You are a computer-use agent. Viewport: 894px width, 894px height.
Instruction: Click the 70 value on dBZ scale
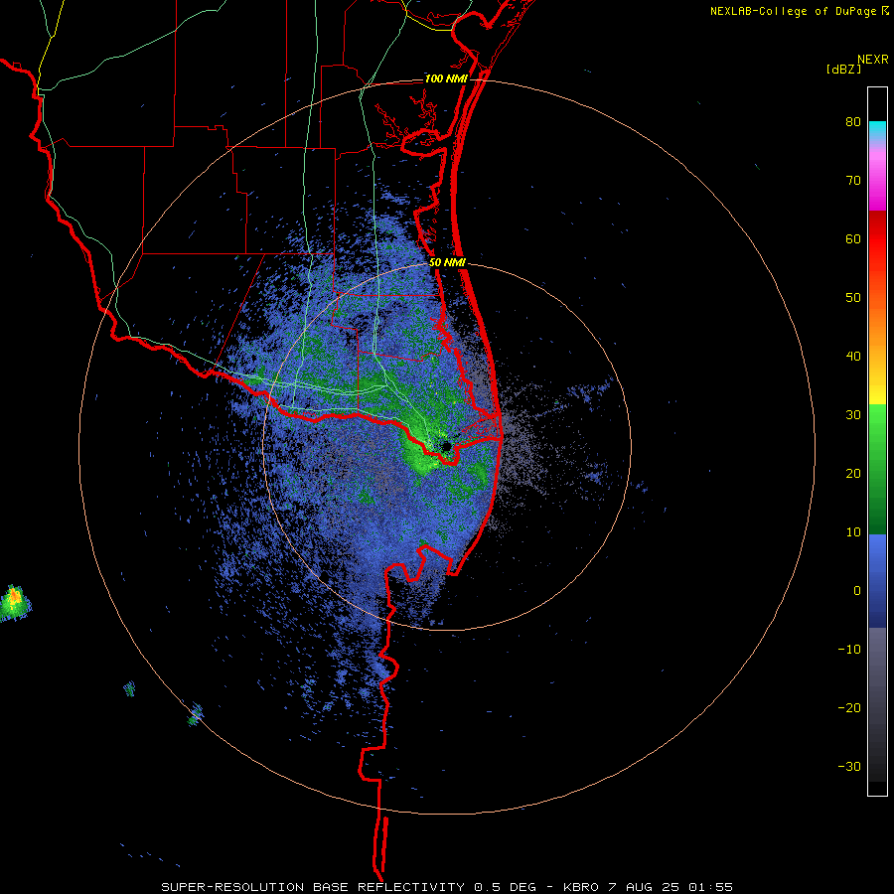853,181
